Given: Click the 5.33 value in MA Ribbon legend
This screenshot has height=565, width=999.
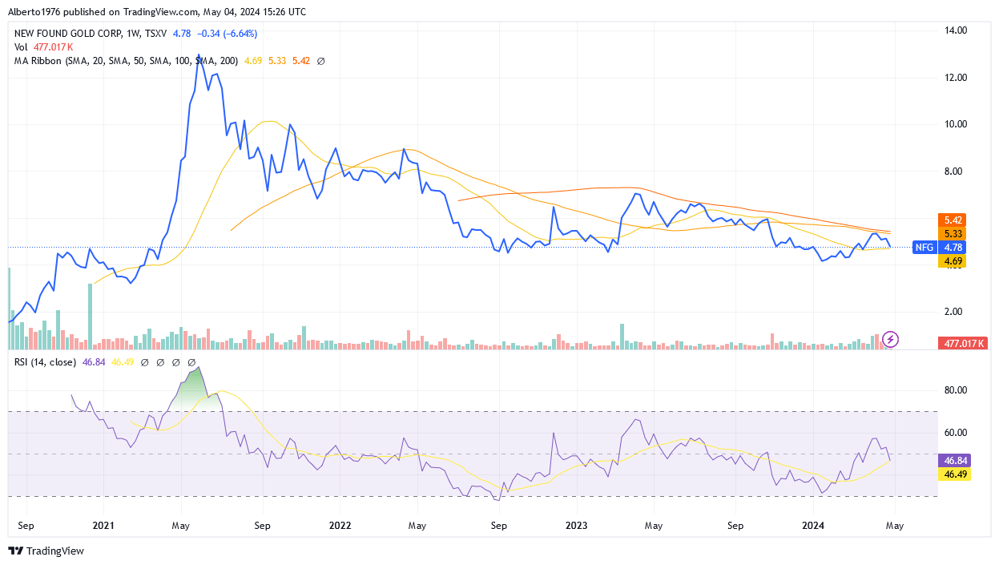Looking at the screenshot, I should point(277,61).
